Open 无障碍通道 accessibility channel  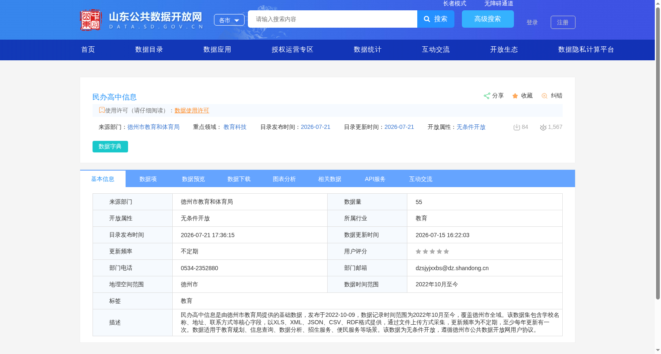(x=499, y=3)
